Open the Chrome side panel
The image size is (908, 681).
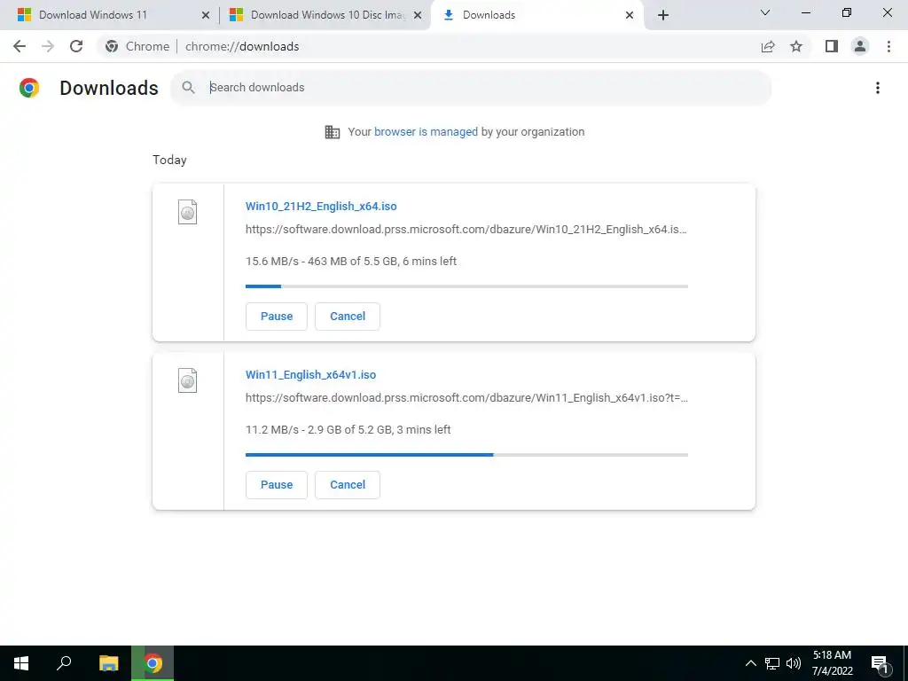pyautogui.click(x=832, y=46)
